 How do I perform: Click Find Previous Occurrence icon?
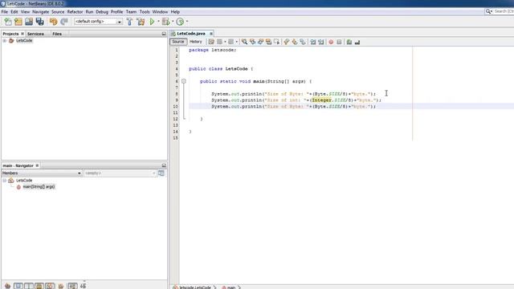[252, 42]
